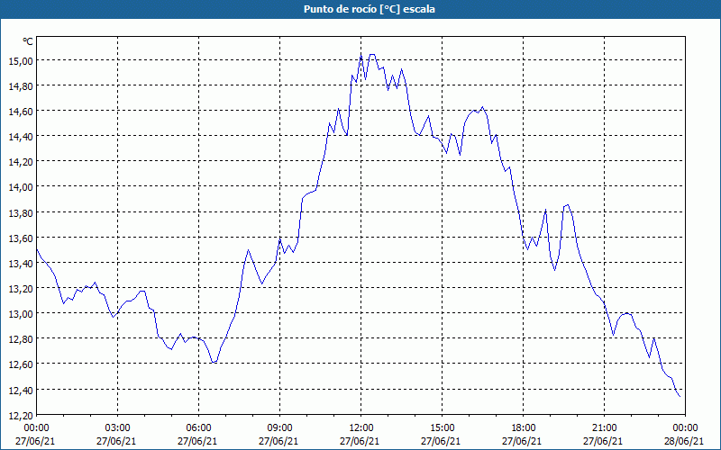Image resolution: width=721 pixels, height=450 pixels.
Task: Click the 21:00 time axis label
Action: coord(604,428)
